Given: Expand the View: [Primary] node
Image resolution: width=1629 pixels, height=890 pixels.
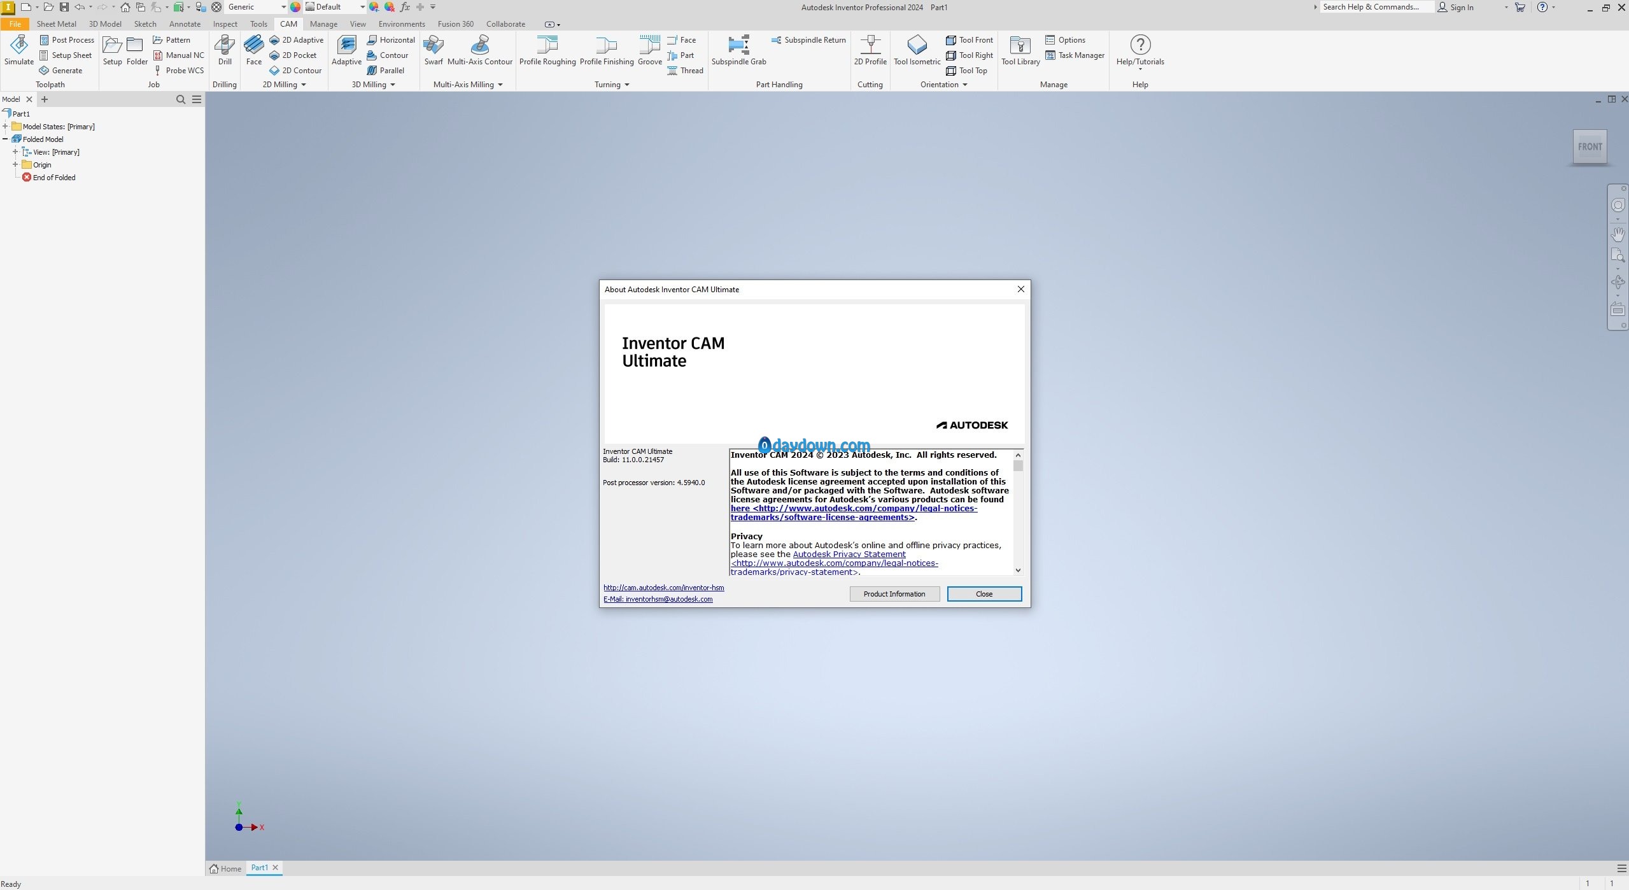Looking at the screenshot, I should coord(15,152).
